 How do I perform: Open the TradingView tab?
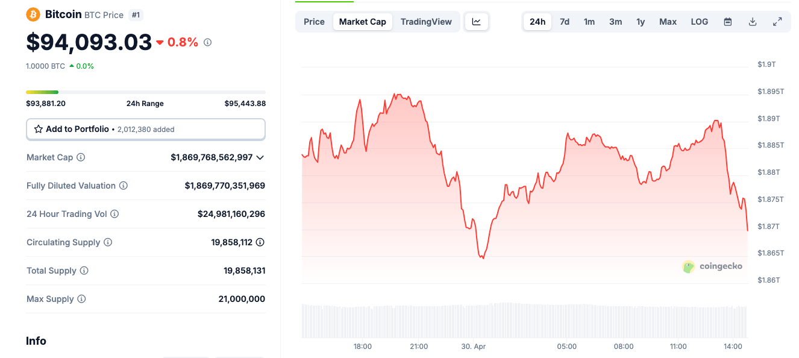click(426, 21)
